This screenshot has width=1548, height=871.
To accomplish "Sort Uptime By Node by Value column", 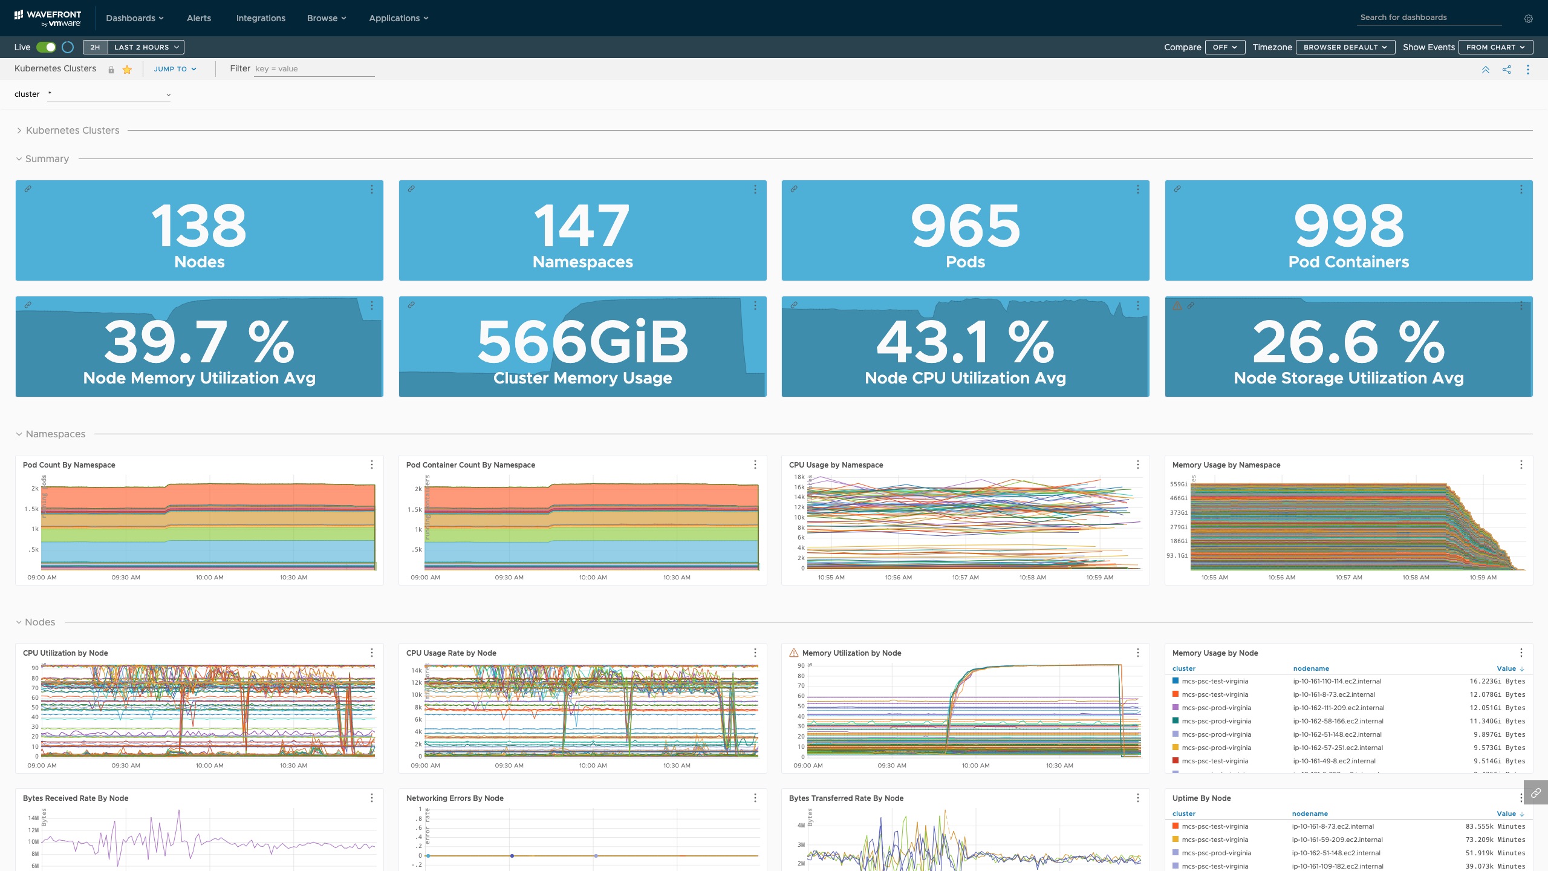I will [1510, 814].
